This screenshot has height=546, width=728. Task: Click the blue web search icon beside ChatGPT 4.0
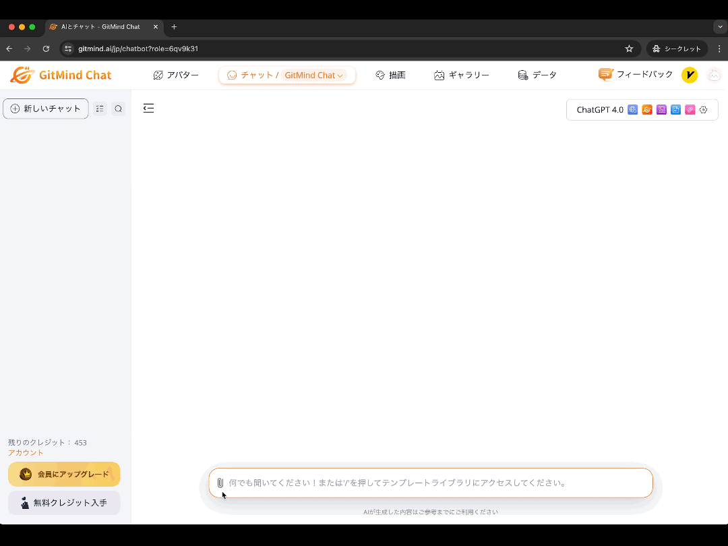coord(632,110)
